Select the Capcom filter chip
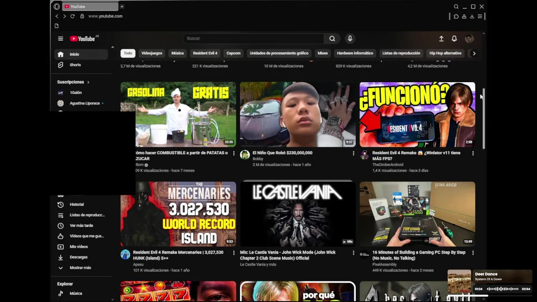Image resolution: width=537 pixels, height=302 pixels. [x=233, y=53]
